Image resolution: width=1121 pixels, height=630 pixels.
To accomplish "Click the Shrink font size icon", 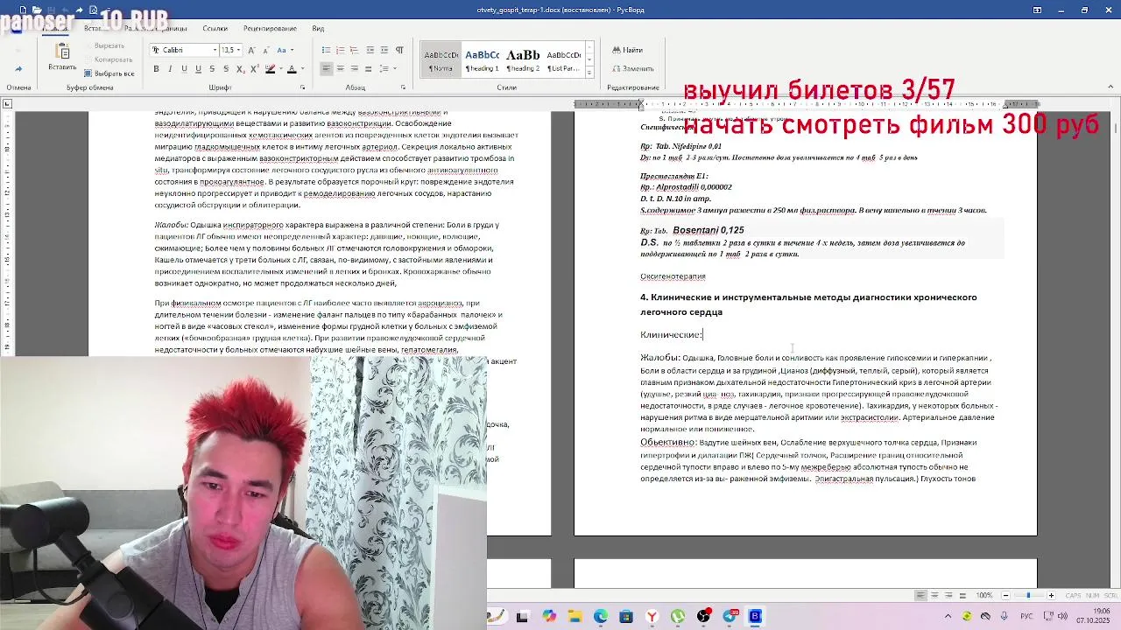I will (x=266, y=50).
